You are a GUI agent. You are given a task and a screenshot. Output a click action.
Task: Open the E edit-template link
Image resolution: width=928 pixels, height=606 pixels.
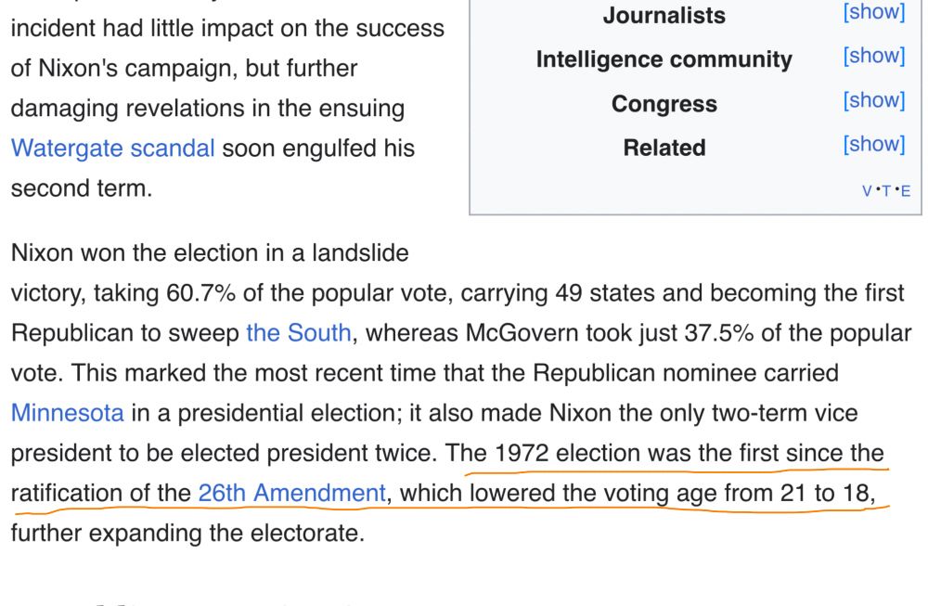(x=906, y=191)
